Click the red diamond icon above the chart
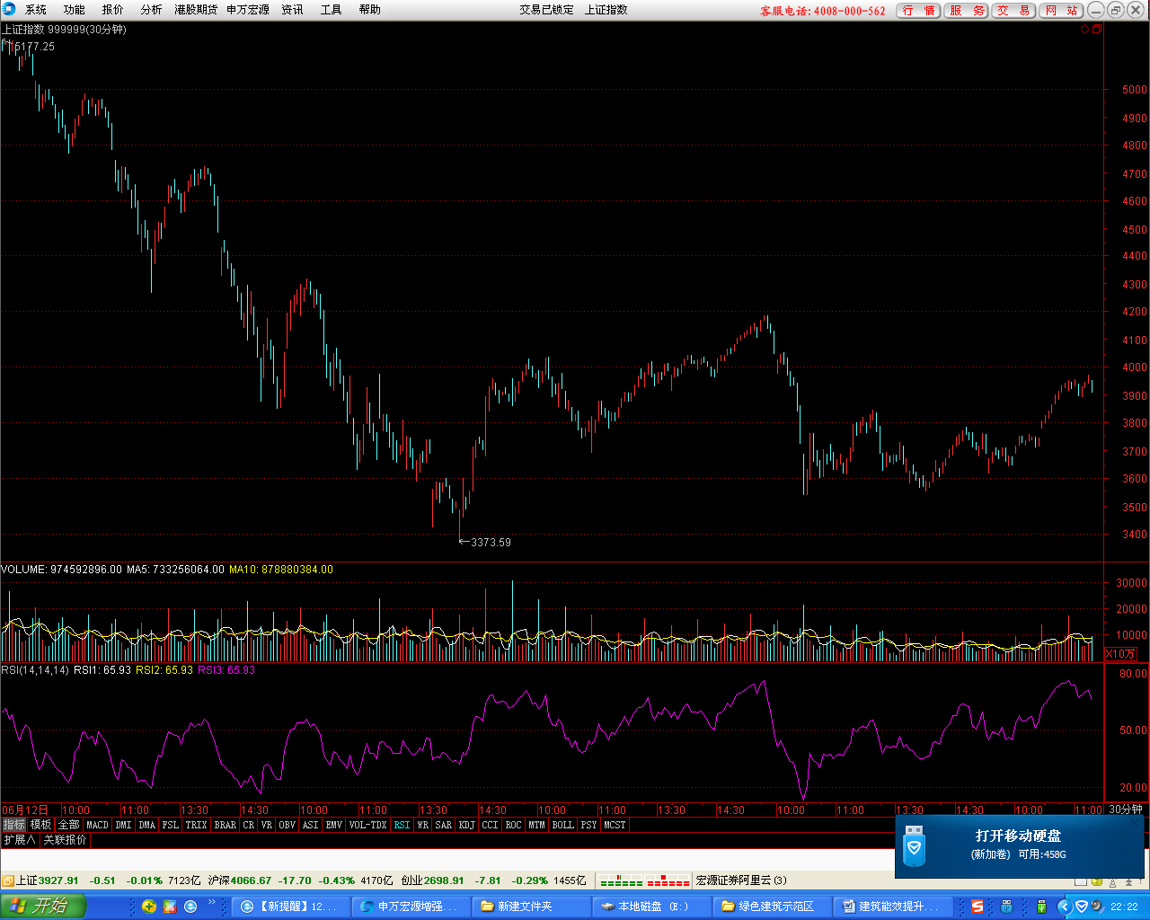1150x920 pixels. (1084, 30)
